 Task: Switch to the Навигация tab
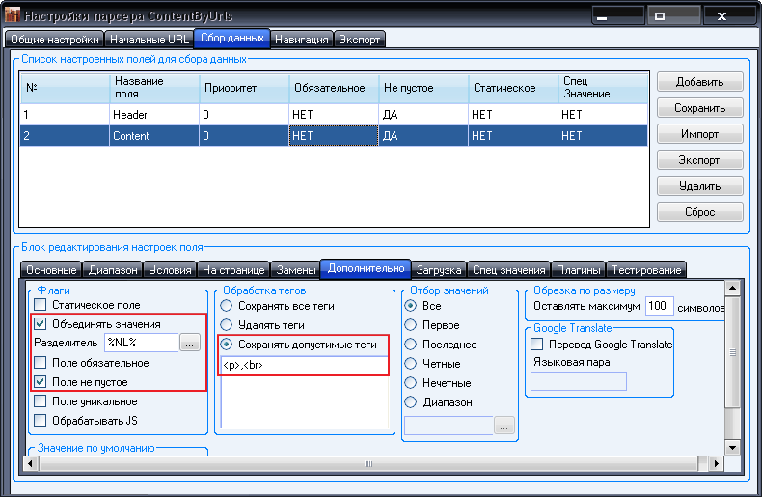pos(301,40)
